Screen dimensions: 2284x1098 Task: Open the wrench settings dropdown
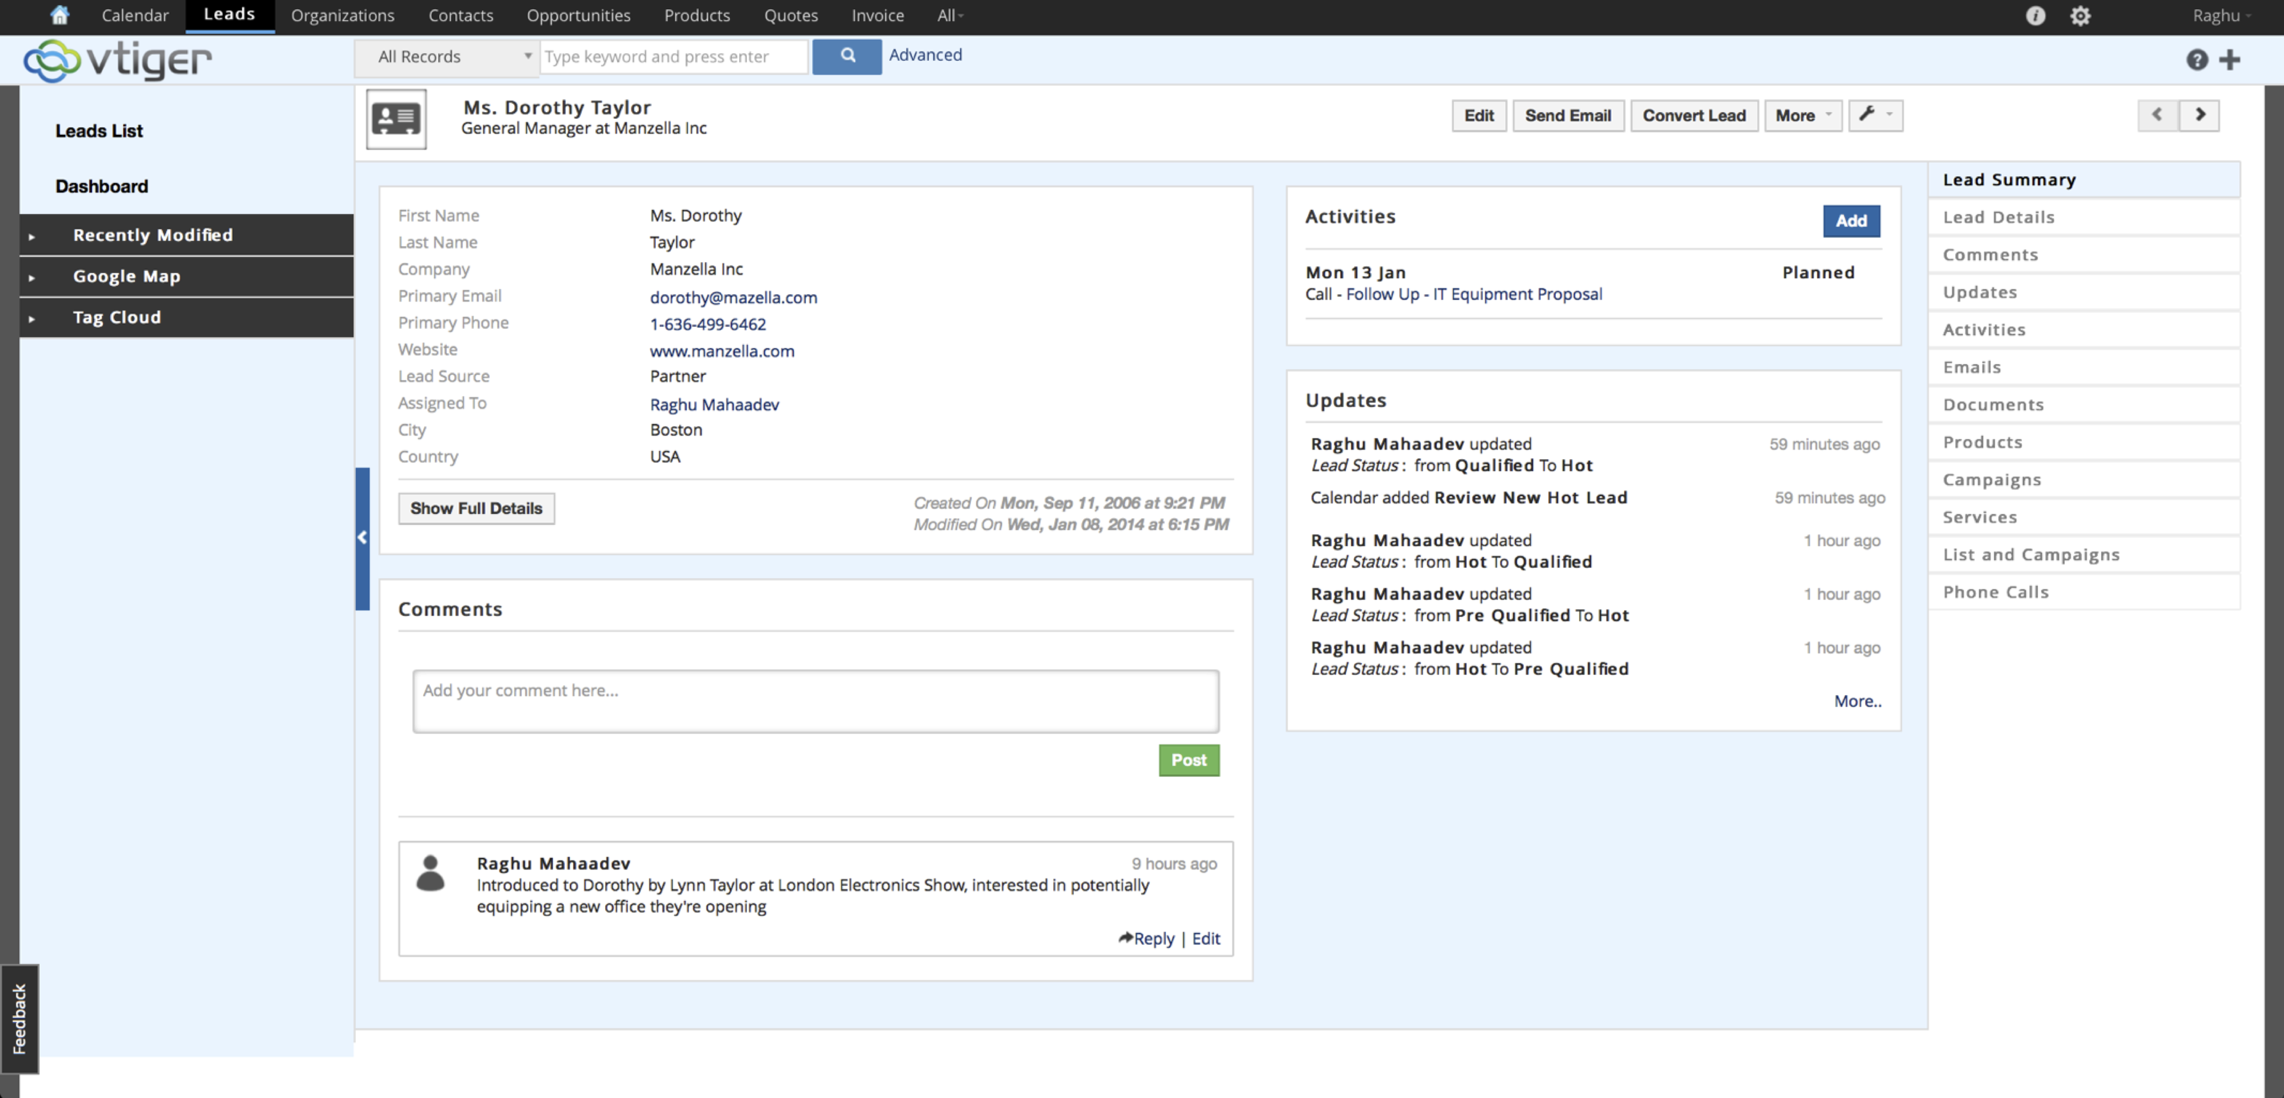[x=1875, y=114]
